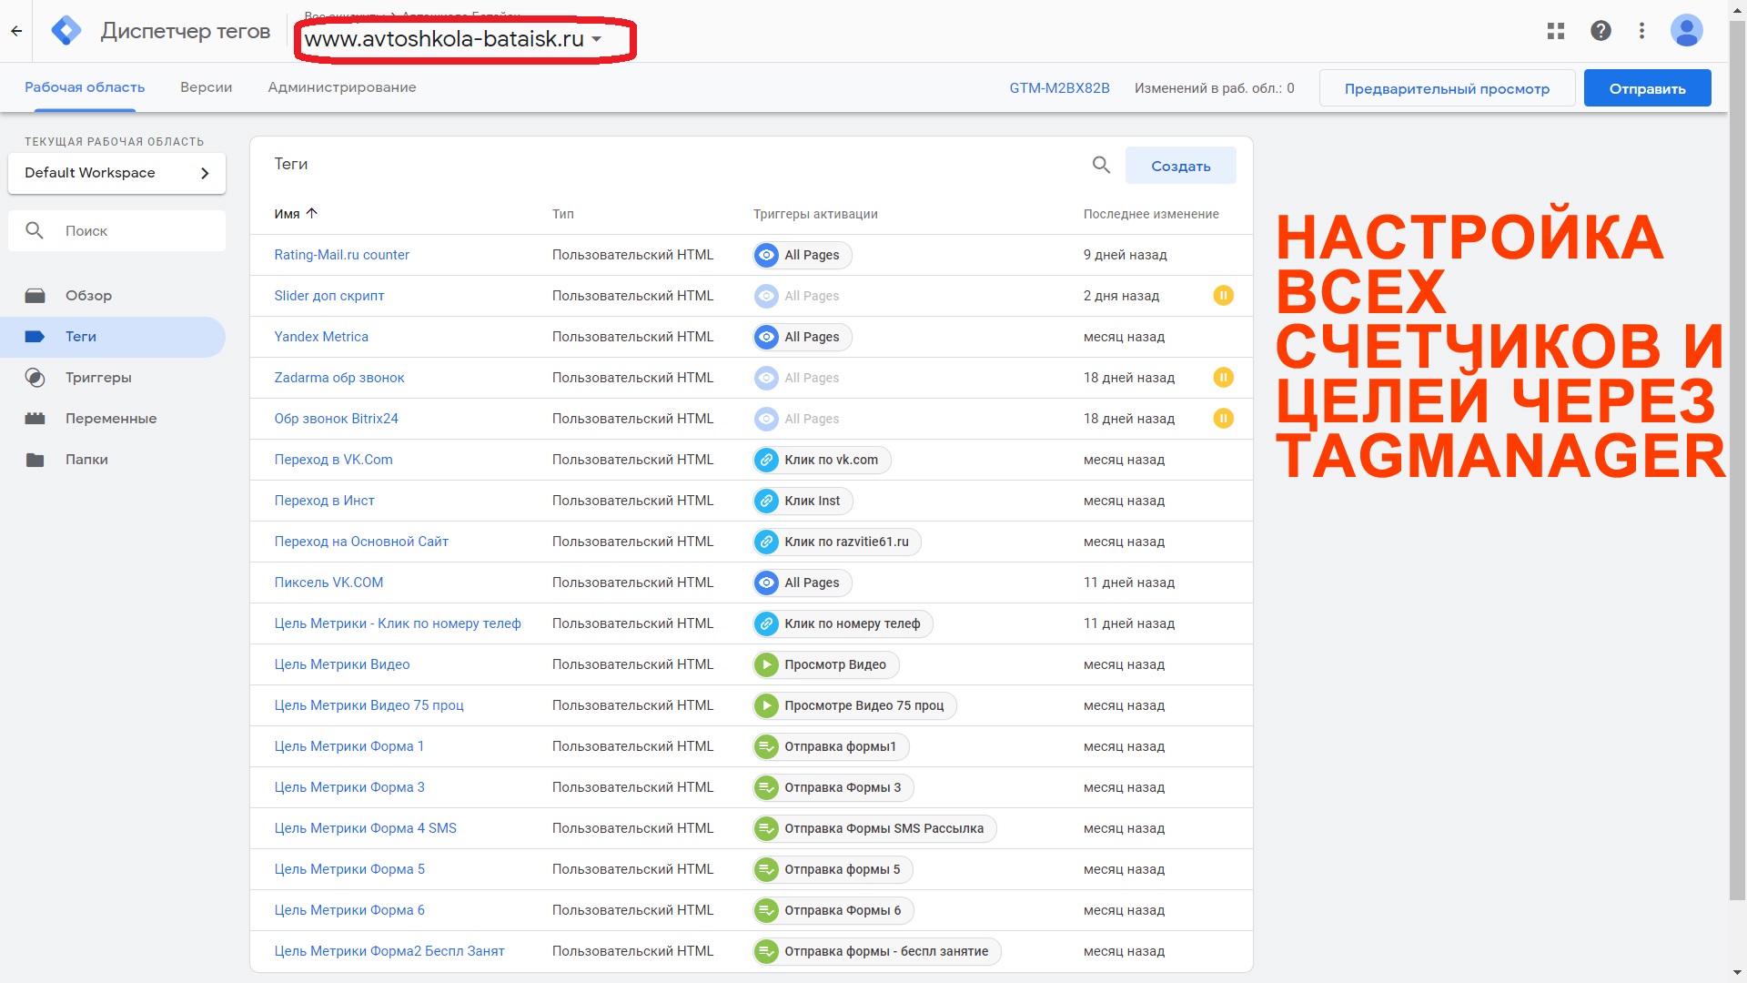Click the Поиск search field in sidebar

coord(116,230)
